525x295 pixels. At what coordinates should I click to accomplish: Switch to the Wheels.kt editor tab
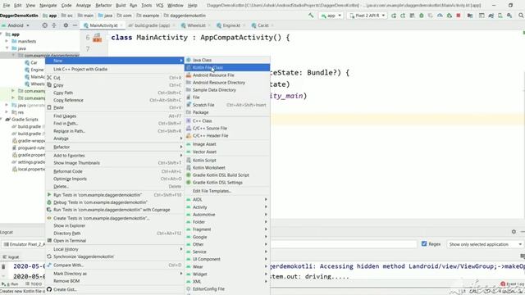click(195, 25)
